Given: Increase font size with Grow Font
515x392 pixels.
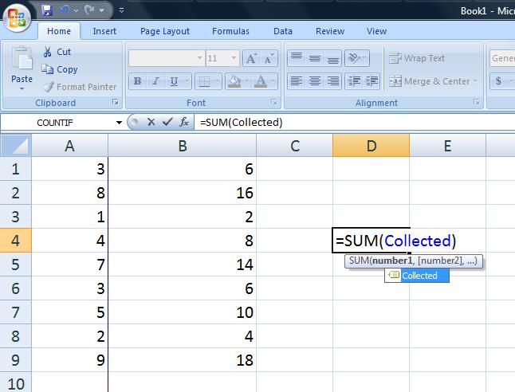Looking at the screenshot, I should [252, 58].
